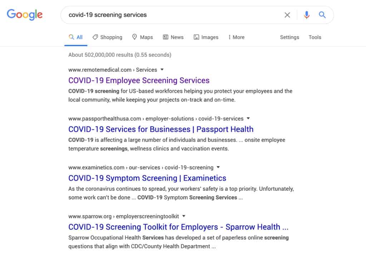This screenshot has width=366, height=260.
Task: Switch to the All results tab
Action: [75, 37]
